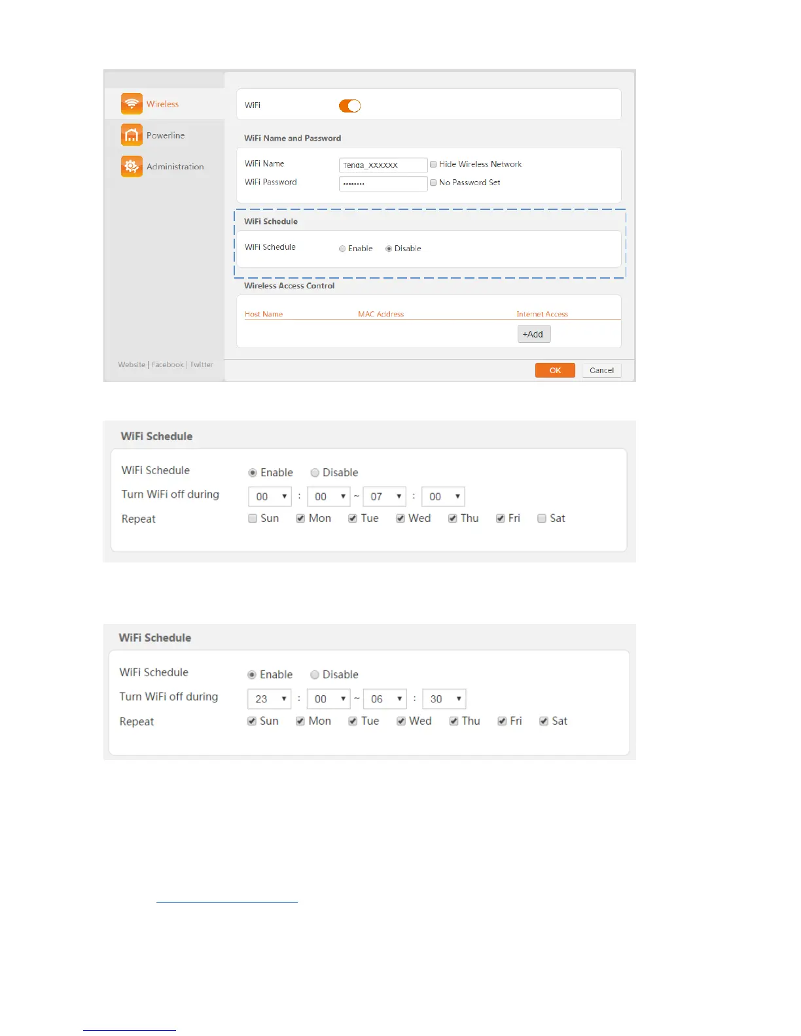This screenshot has height=1036, width=801.
Task: Click the Turn WiFi off during label above 23:00
Action: (x=169, y=697)
